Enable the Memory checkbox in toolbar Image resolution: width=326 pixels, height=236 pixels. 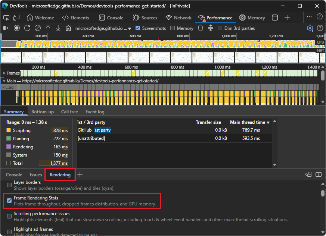point(173,28)
